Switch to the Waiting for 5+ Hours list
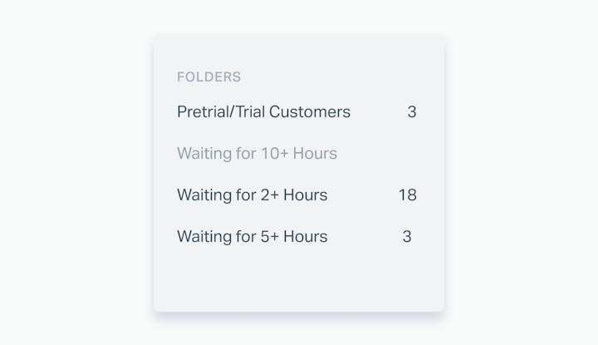 (x=252, y=237)
